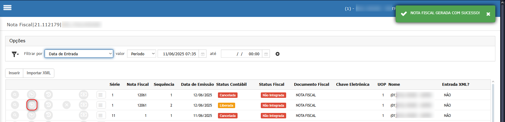
Task: Click money icon on the Liberada row
Action: coord(84,105)
